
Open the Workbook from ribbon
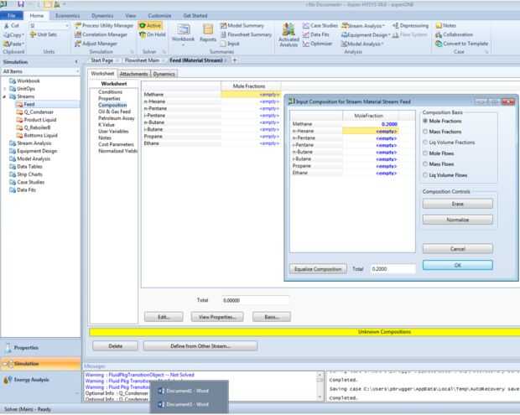coord(183,34)
